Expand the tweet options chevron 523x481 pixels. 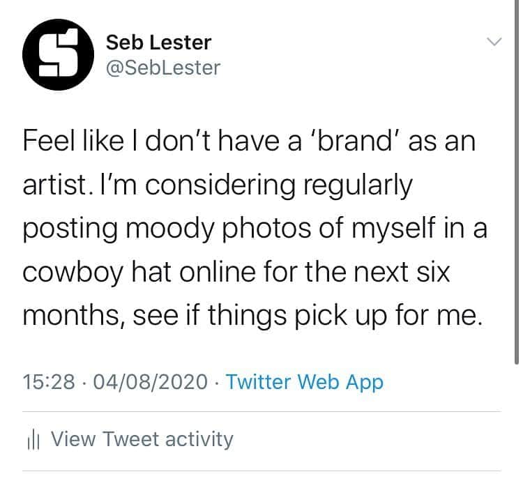pyautogui.click(x=494, y=42)
